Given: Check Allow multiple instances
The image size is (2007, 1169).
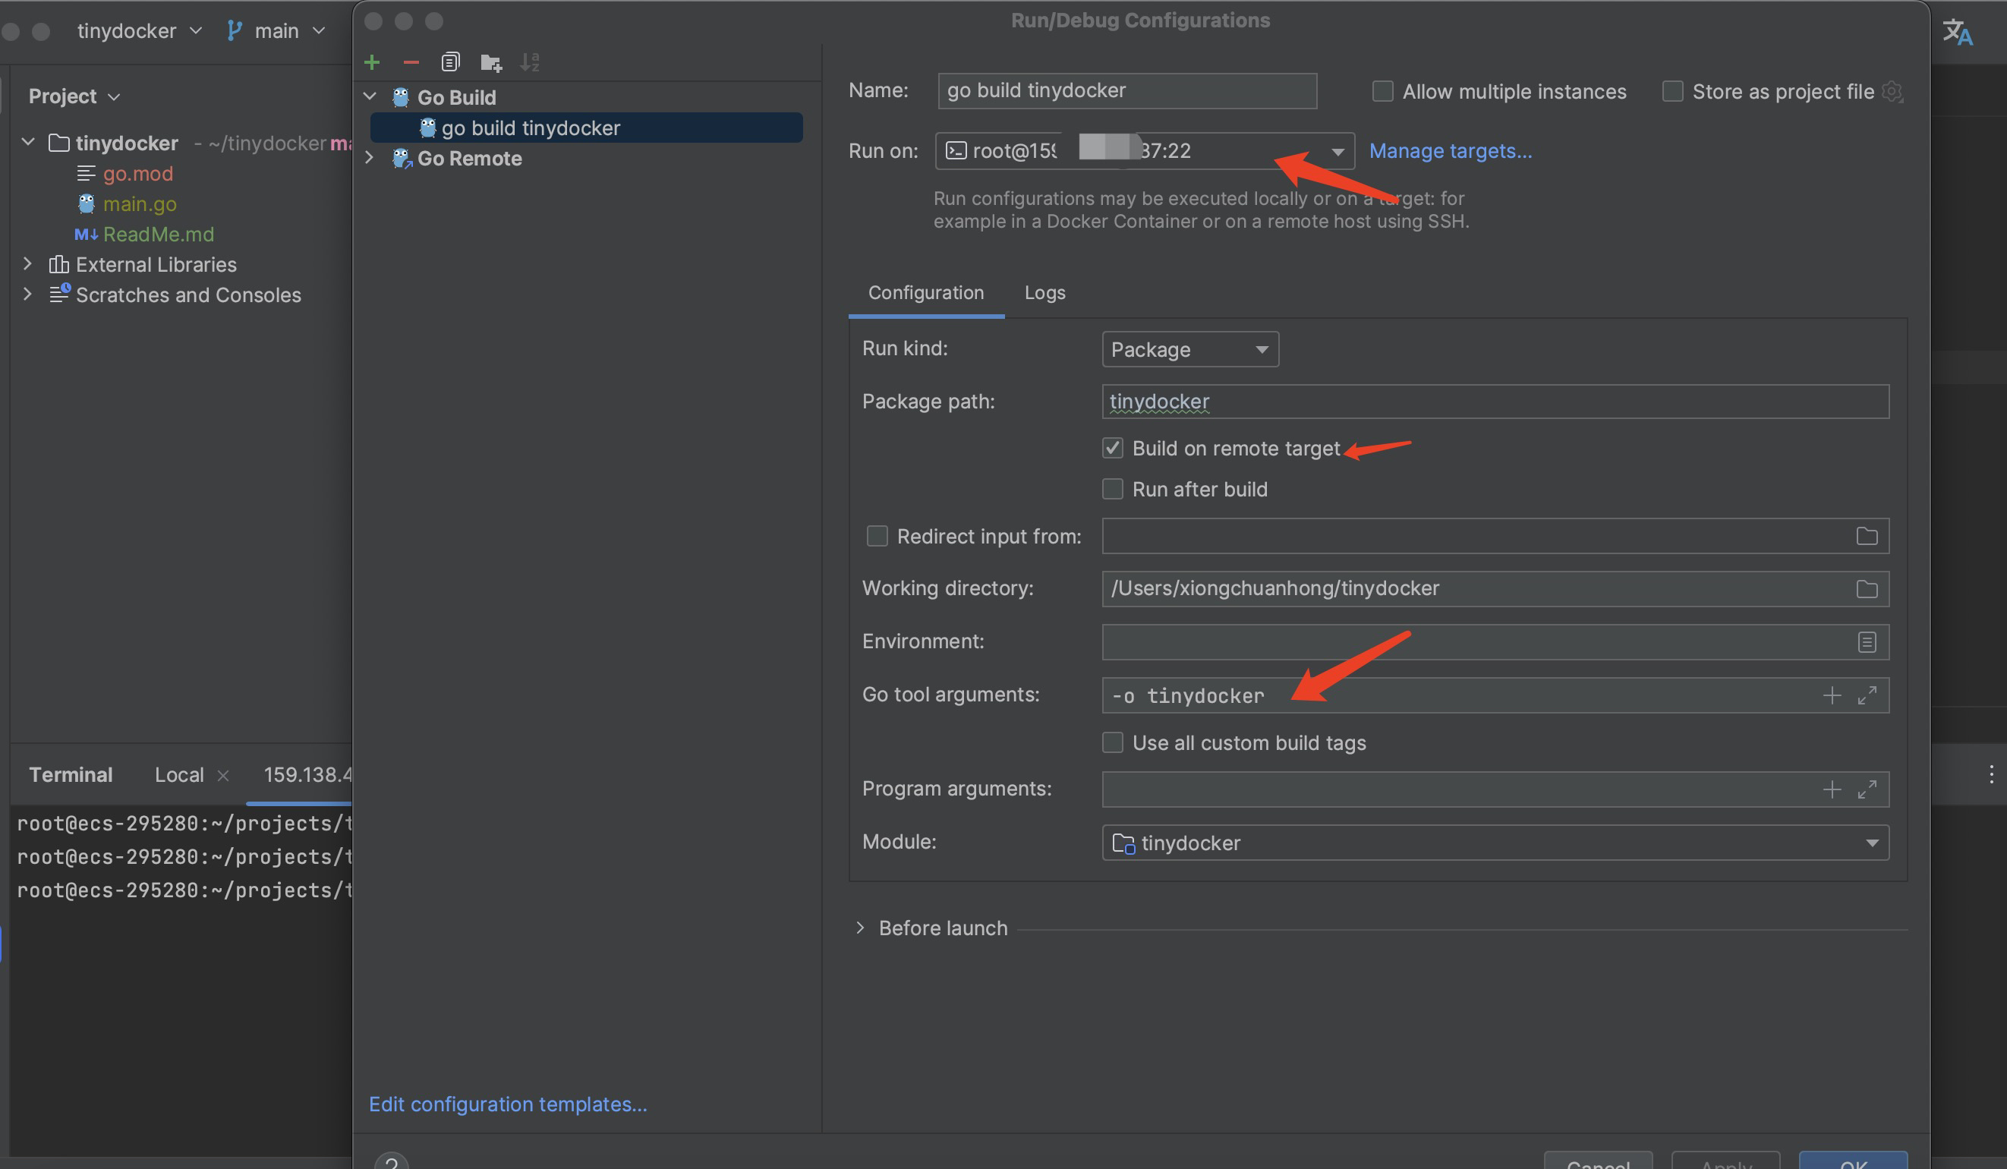Looking at the screenshot, I should [x=1382, y=92].
